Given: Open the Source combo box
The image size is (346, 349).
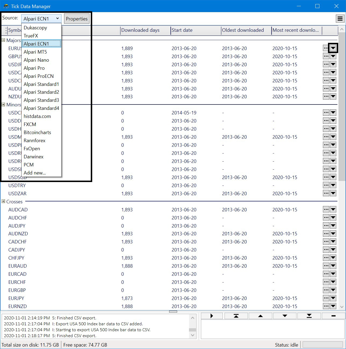Looking at the screenshot, I should (x=41, y=19).
